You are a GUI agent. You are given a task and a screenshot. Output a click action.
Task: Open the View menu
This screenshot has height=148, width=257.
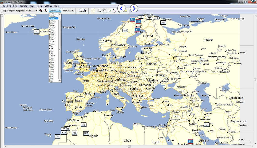32,6
